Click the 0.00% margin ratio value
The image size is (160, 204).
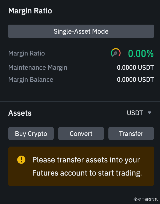tap(141, 53)
